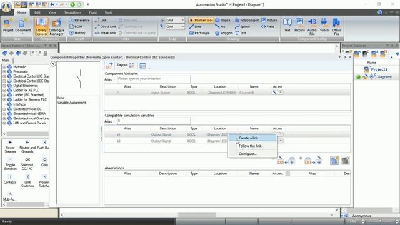Expand the HMI and Control Panels node

[x=4, y=123]
